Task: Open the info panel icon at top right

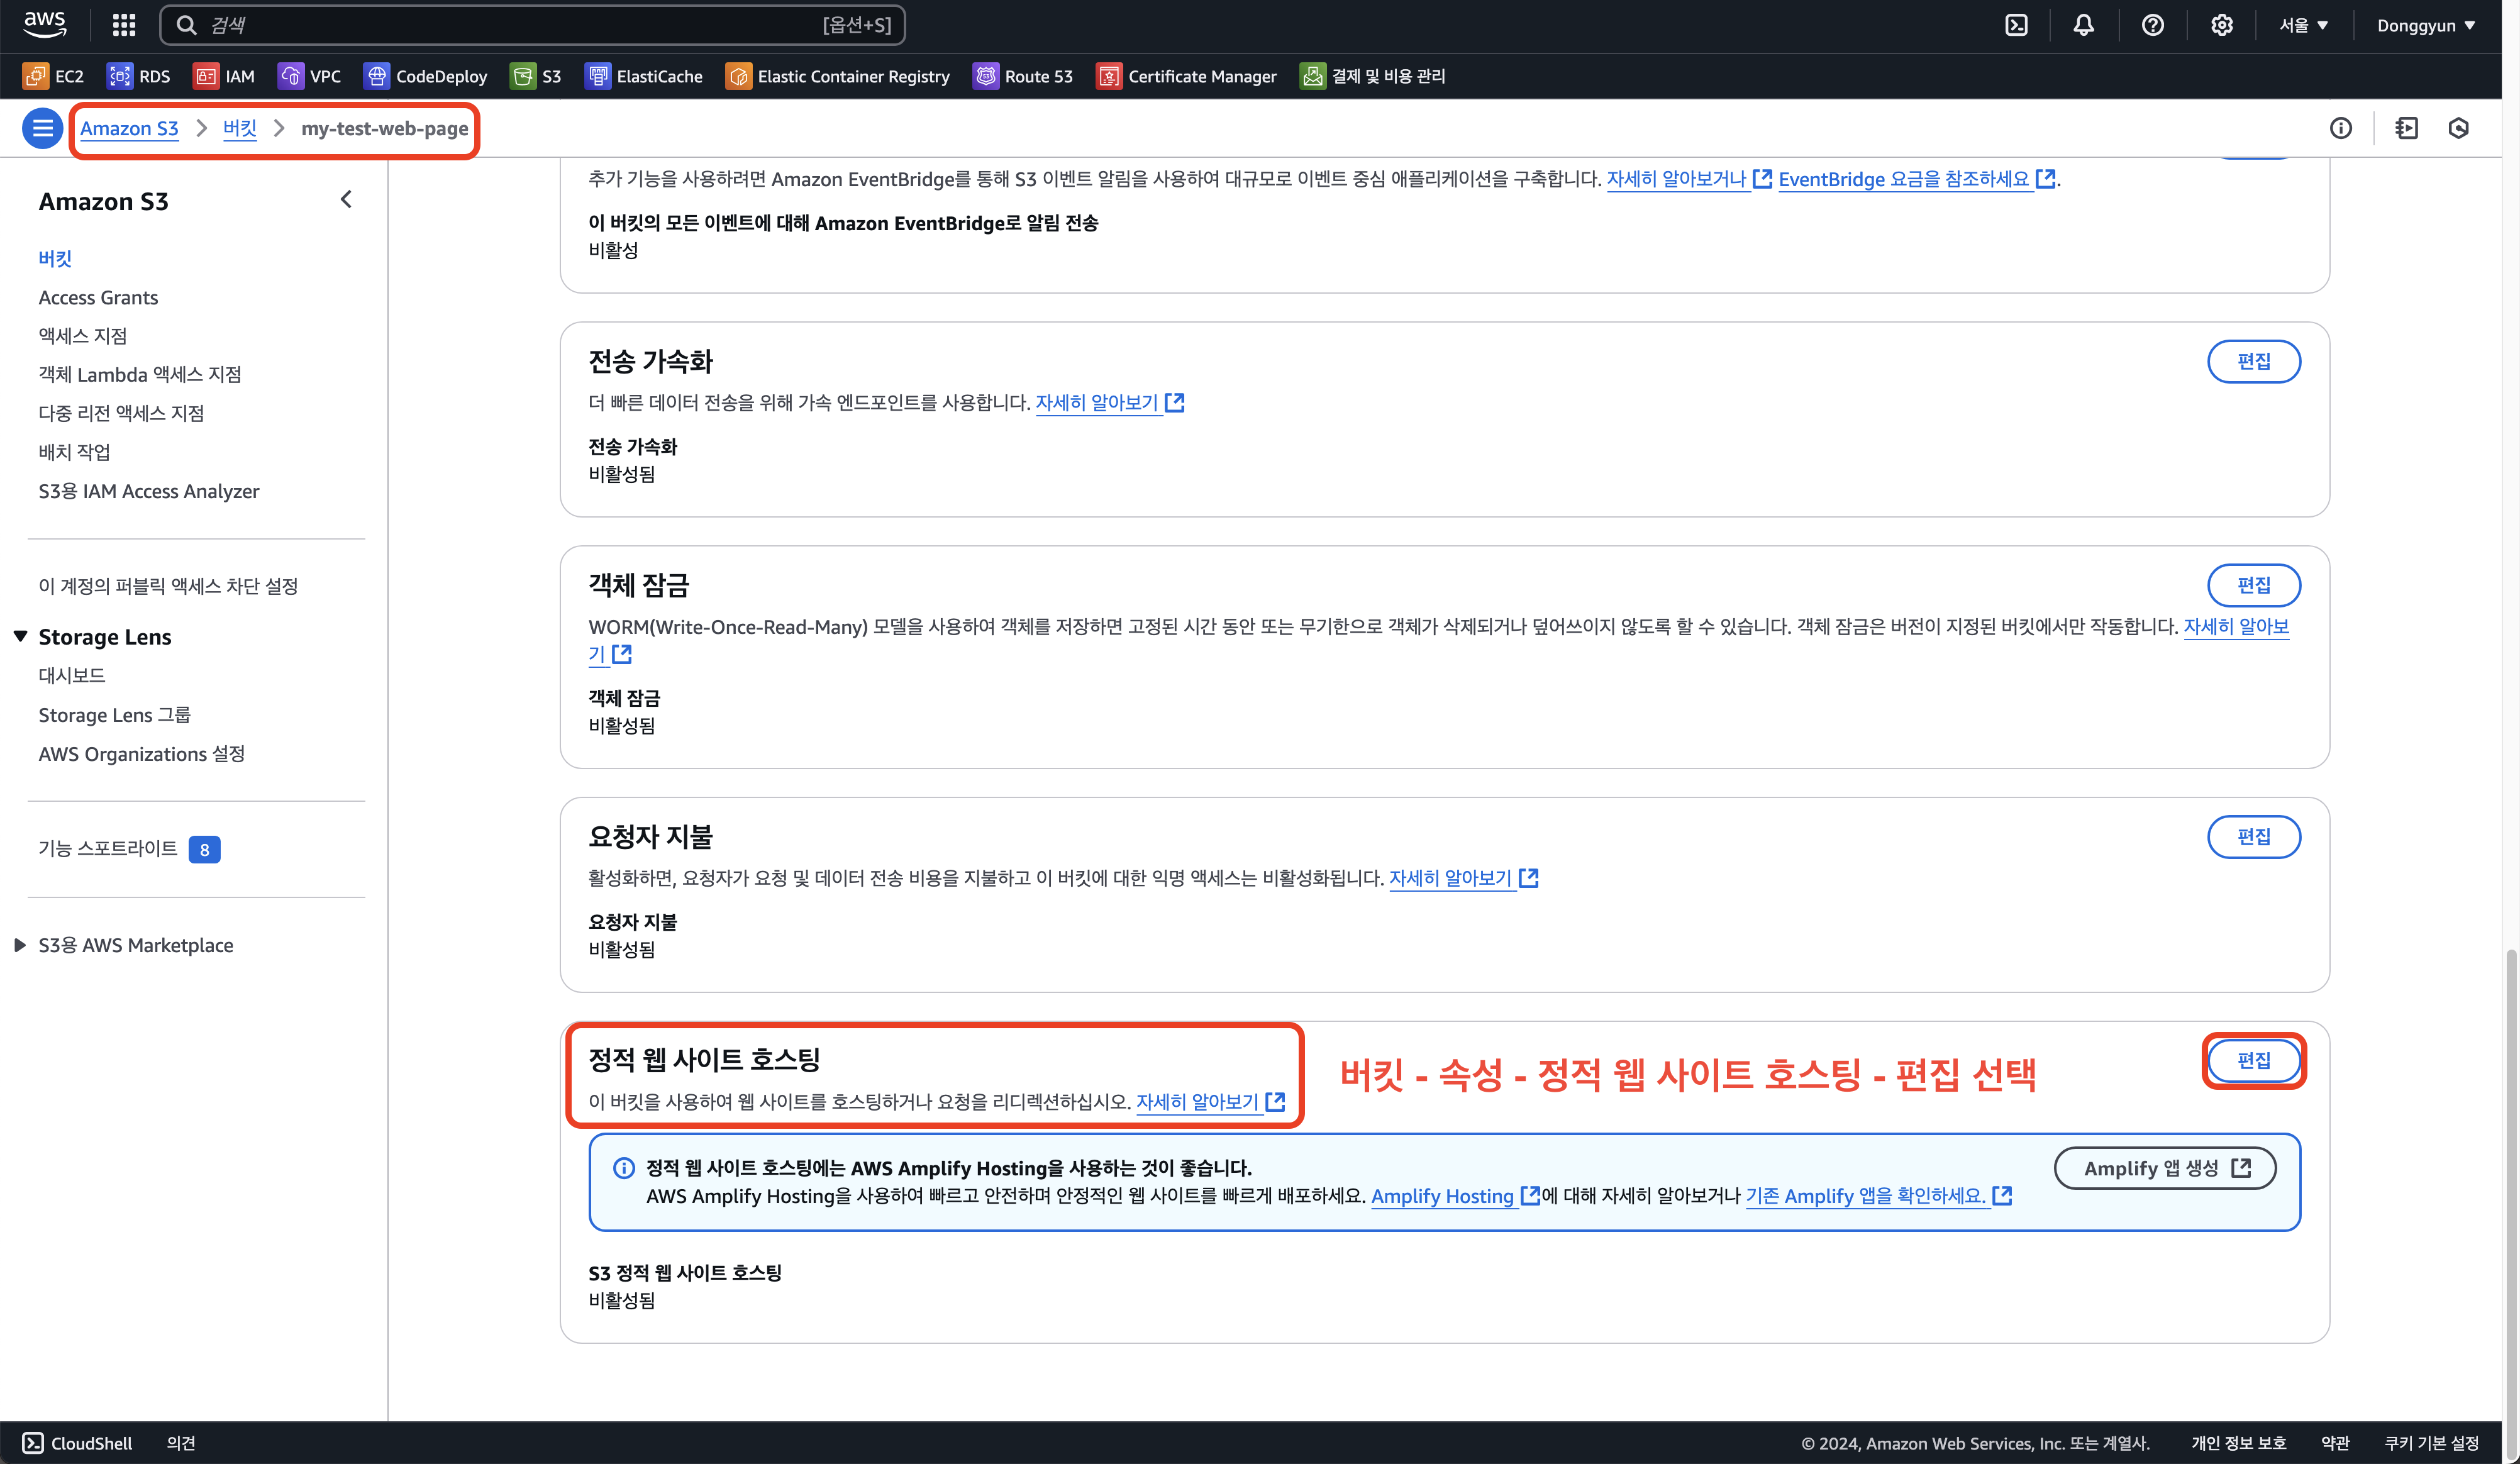Action: point(2340,128)
